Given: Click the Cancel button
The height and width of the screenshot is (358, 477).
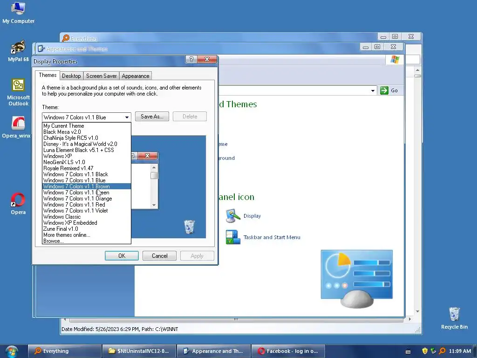Looking at the screenshot, I should click(x=159, y=256).
